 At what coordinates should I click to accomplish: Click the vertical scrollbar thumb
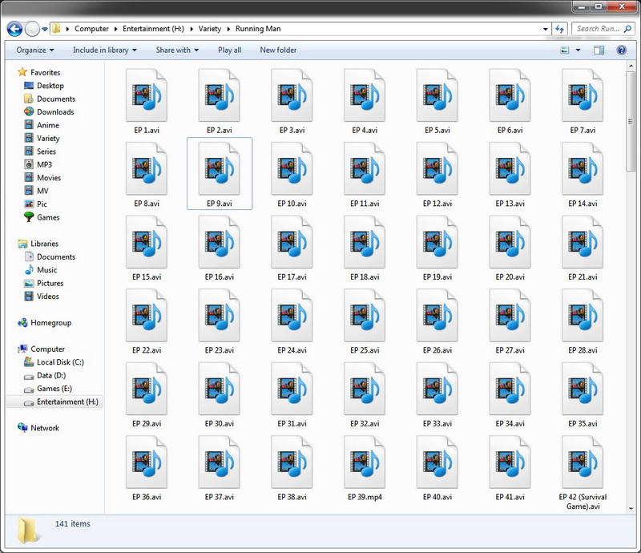[x=631, y=122]
